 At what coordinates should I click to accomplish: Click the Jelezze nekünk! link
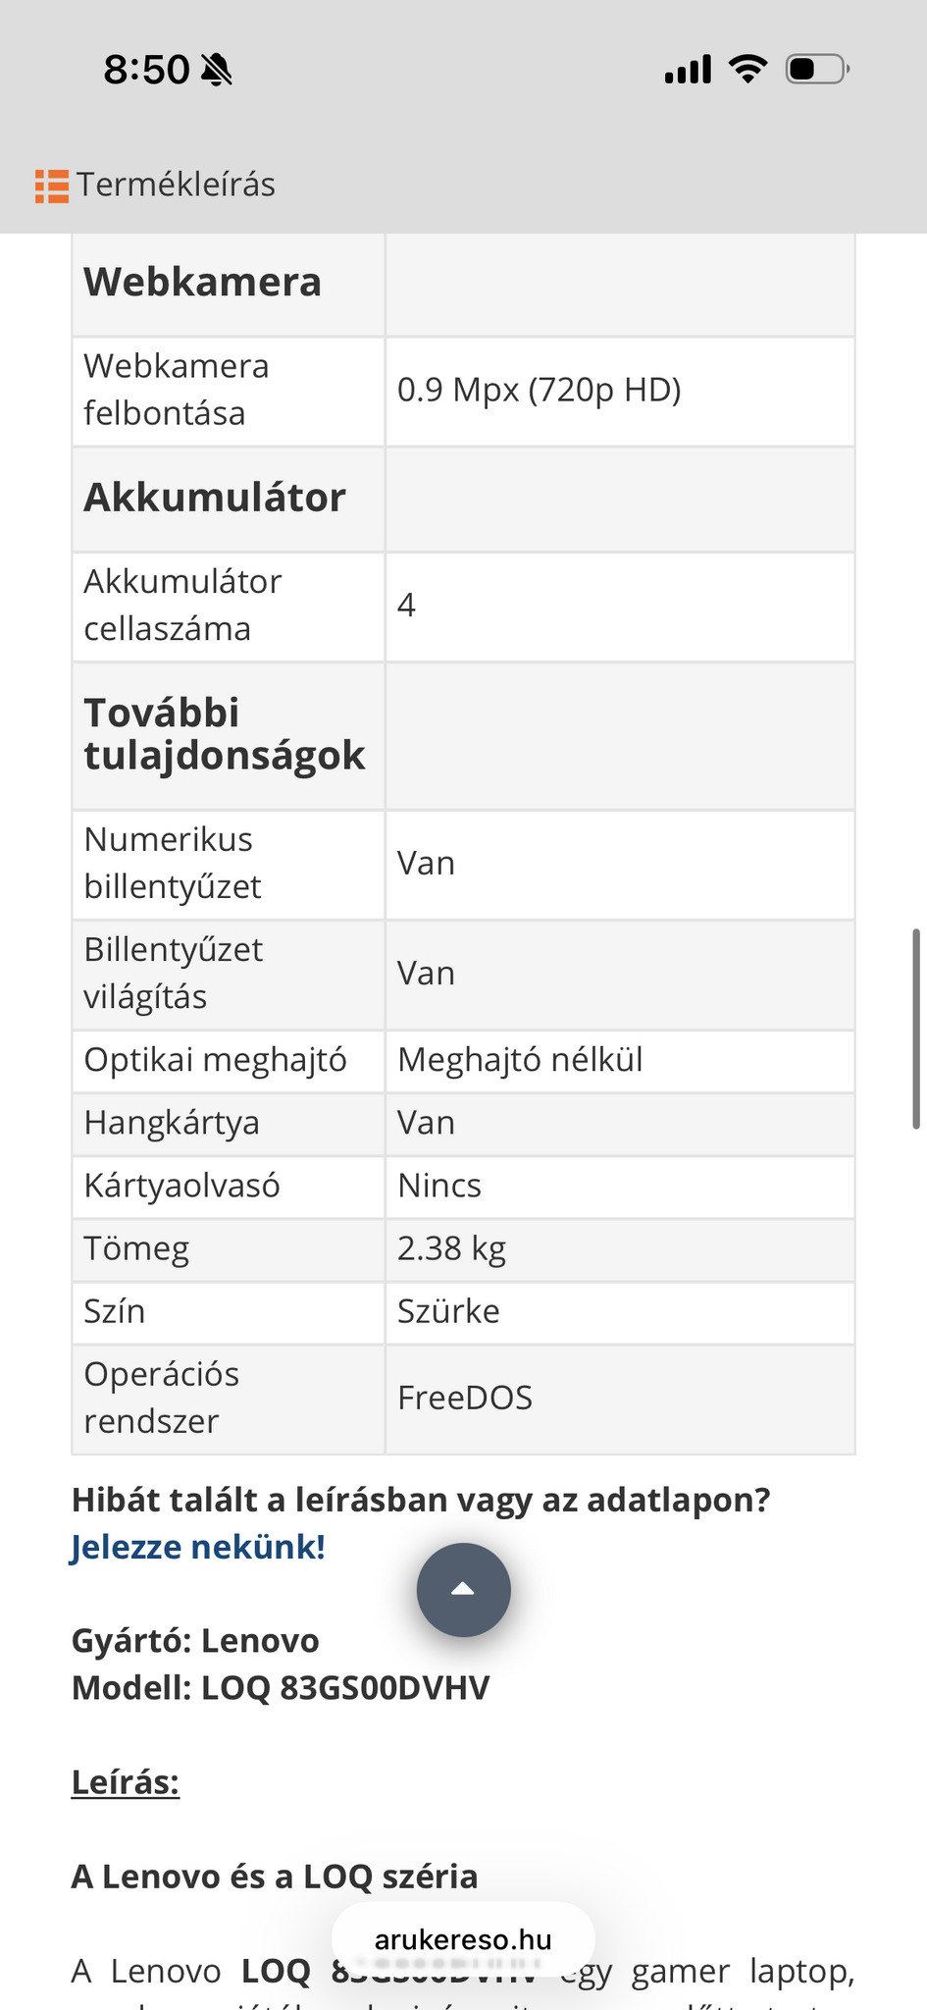pyautogui.click(x=198, y=1547)
